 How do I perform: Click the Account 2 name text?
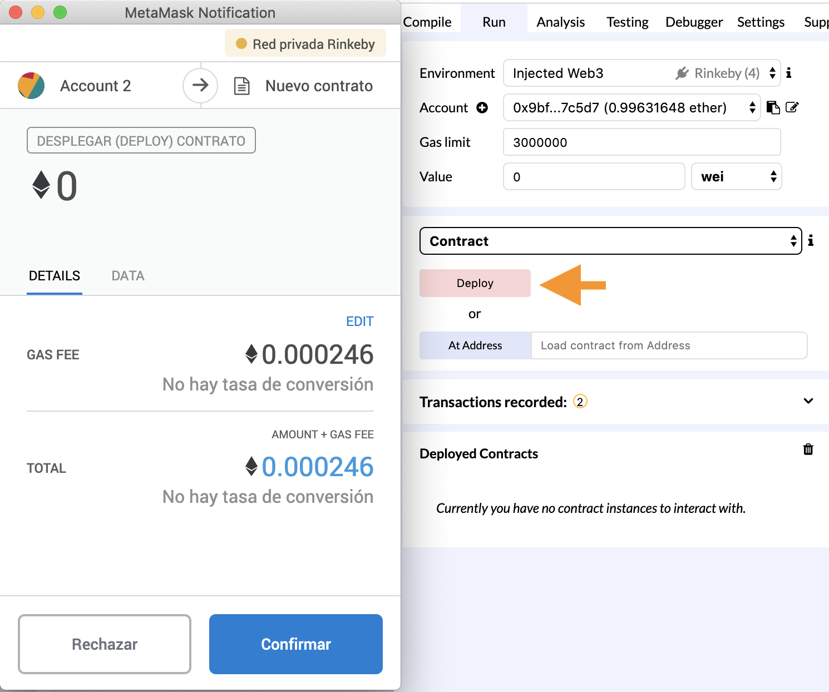tap(96, 86)
